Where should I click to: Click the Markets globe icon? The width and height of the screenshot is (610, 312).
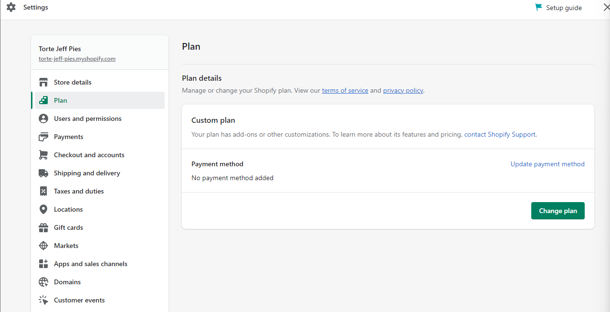click(43, 246)
